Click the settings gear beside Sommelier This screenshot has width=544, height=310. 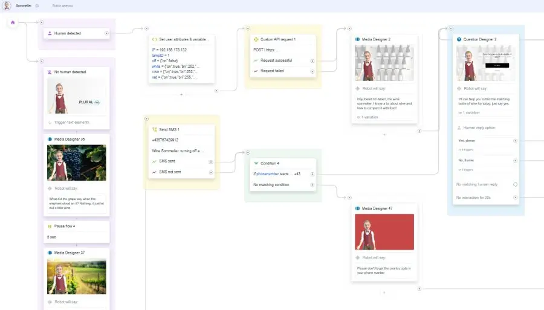[x=37, y=5]
